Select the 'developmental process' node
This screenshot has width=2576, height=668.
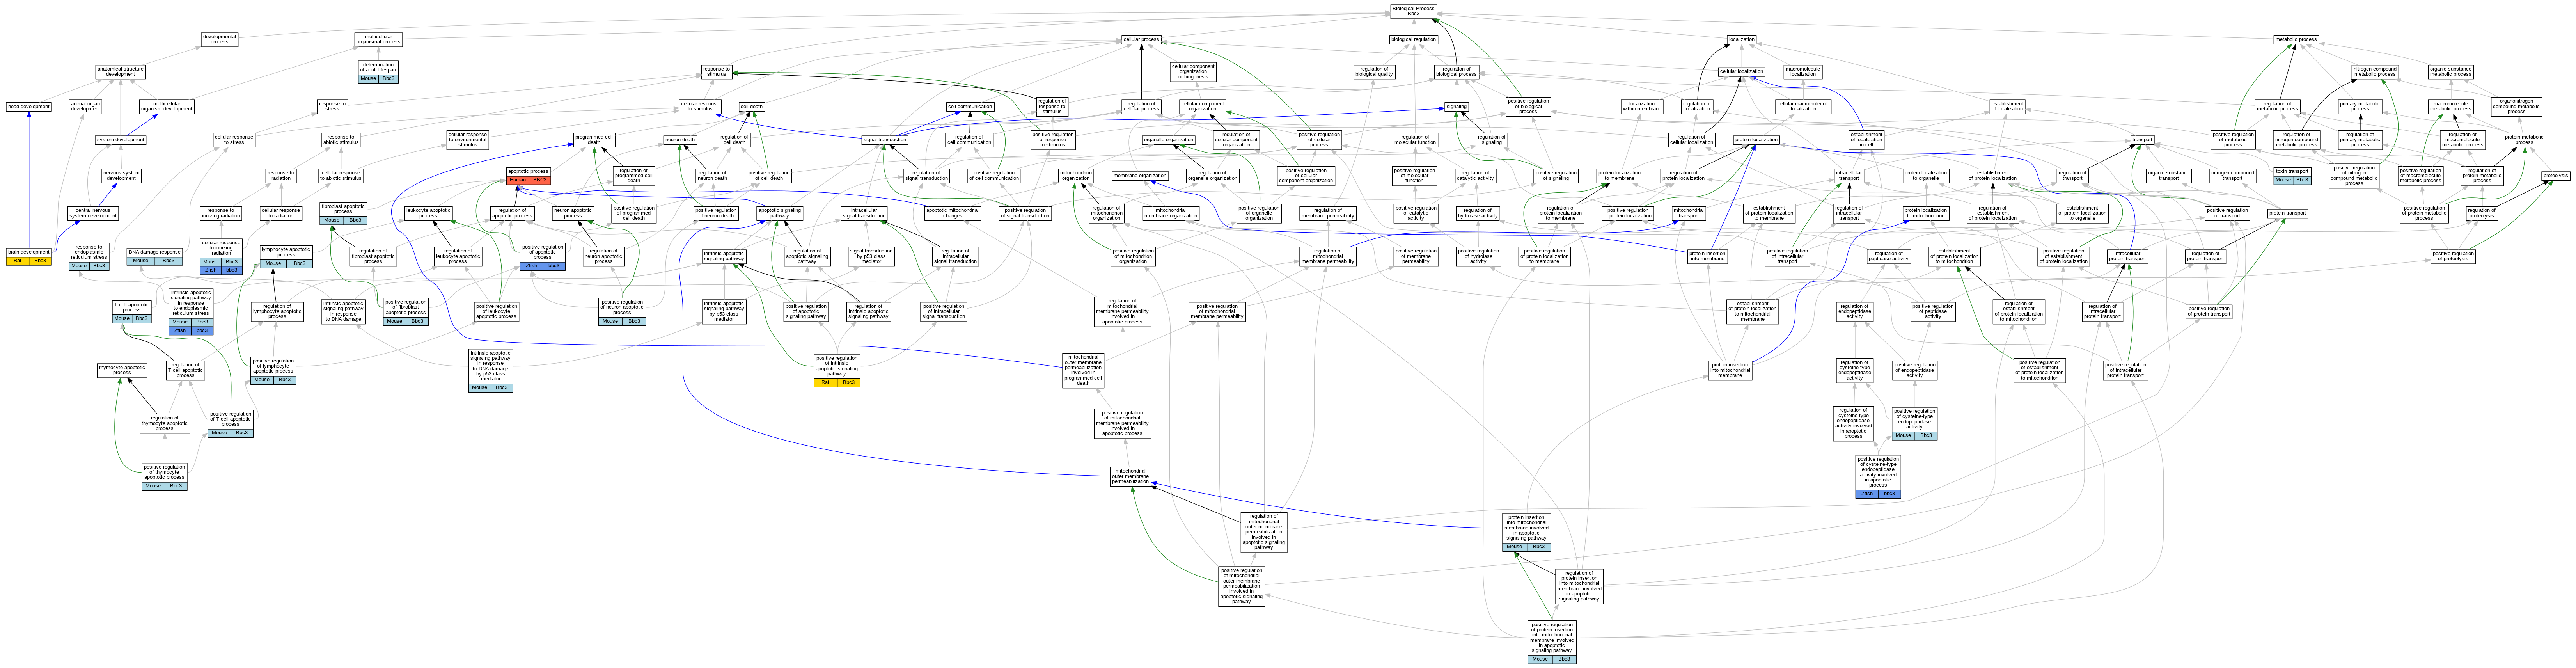click(219, 40)
